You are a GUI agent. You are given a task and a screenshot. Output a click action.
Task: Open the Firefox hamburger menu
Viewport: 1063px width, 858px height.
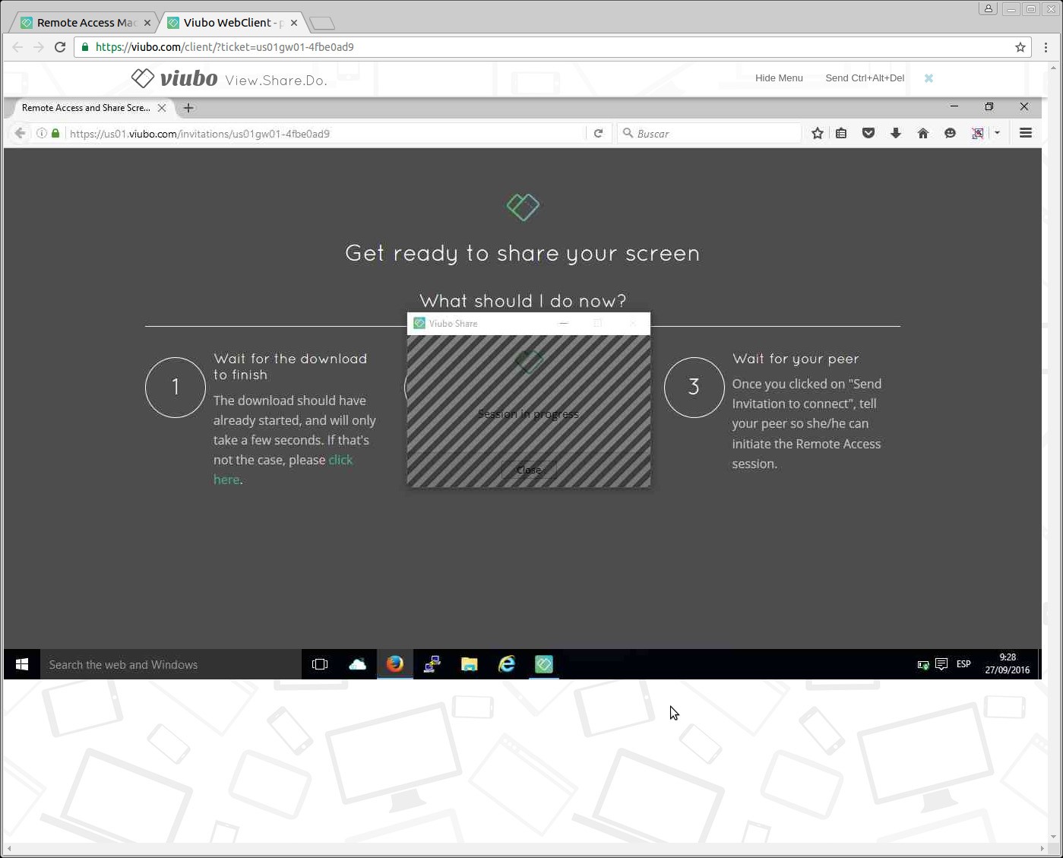tap(1025, 132)
